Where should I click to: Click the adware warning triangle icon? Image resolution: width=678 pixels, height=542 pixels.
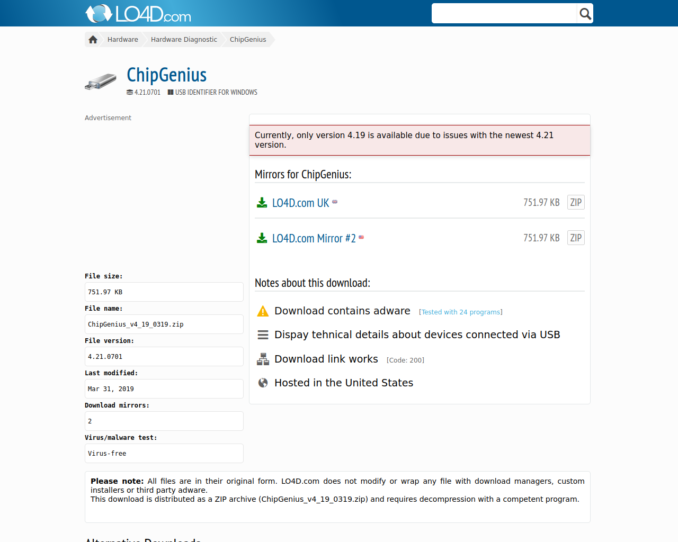(x=263, y=311)
